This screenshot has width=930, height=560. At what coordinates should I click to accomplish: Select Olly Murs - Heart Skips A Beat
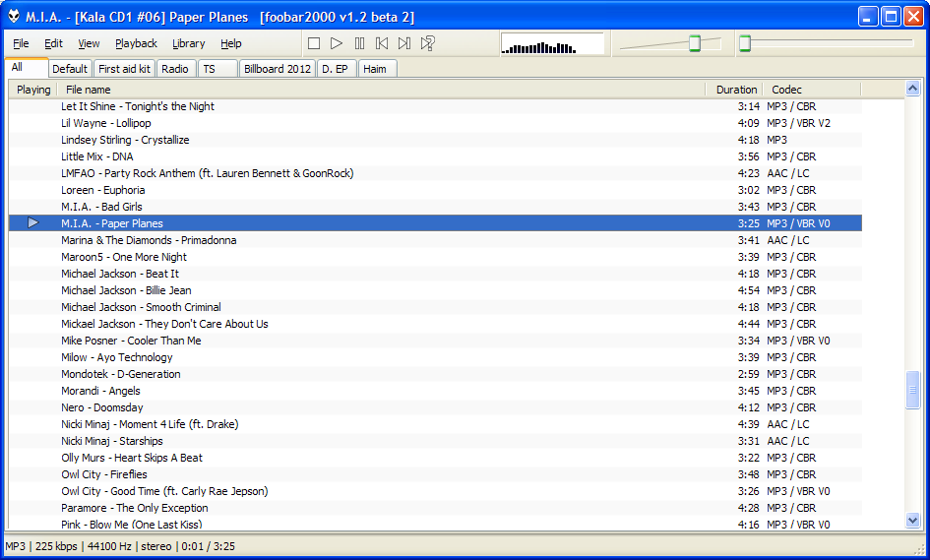pyautogui.click(x=435, y=458)
